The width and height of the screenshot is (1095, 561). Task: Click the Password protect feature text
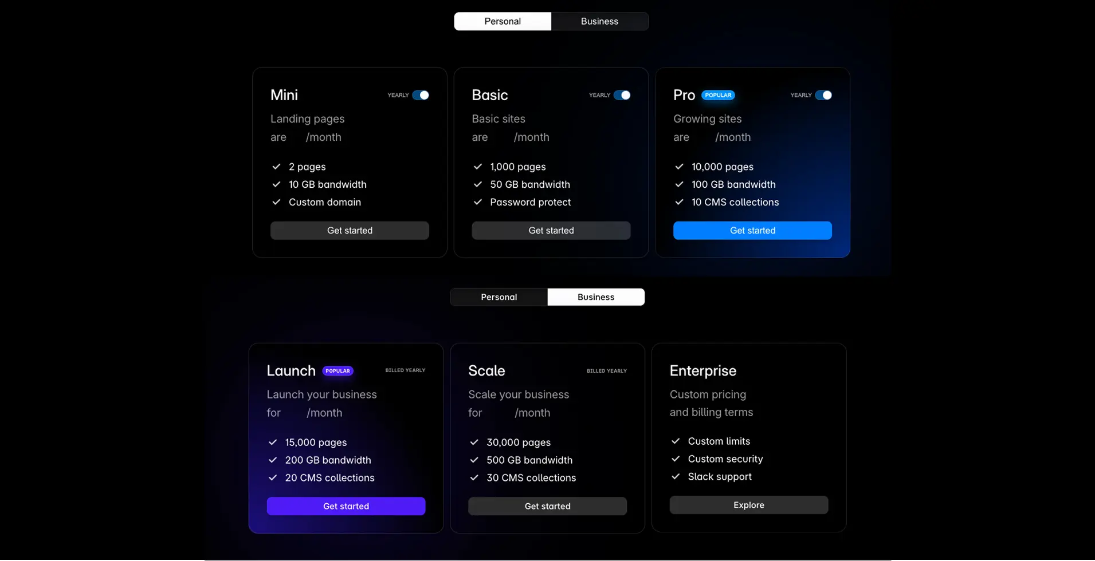(x=531, y=202)
